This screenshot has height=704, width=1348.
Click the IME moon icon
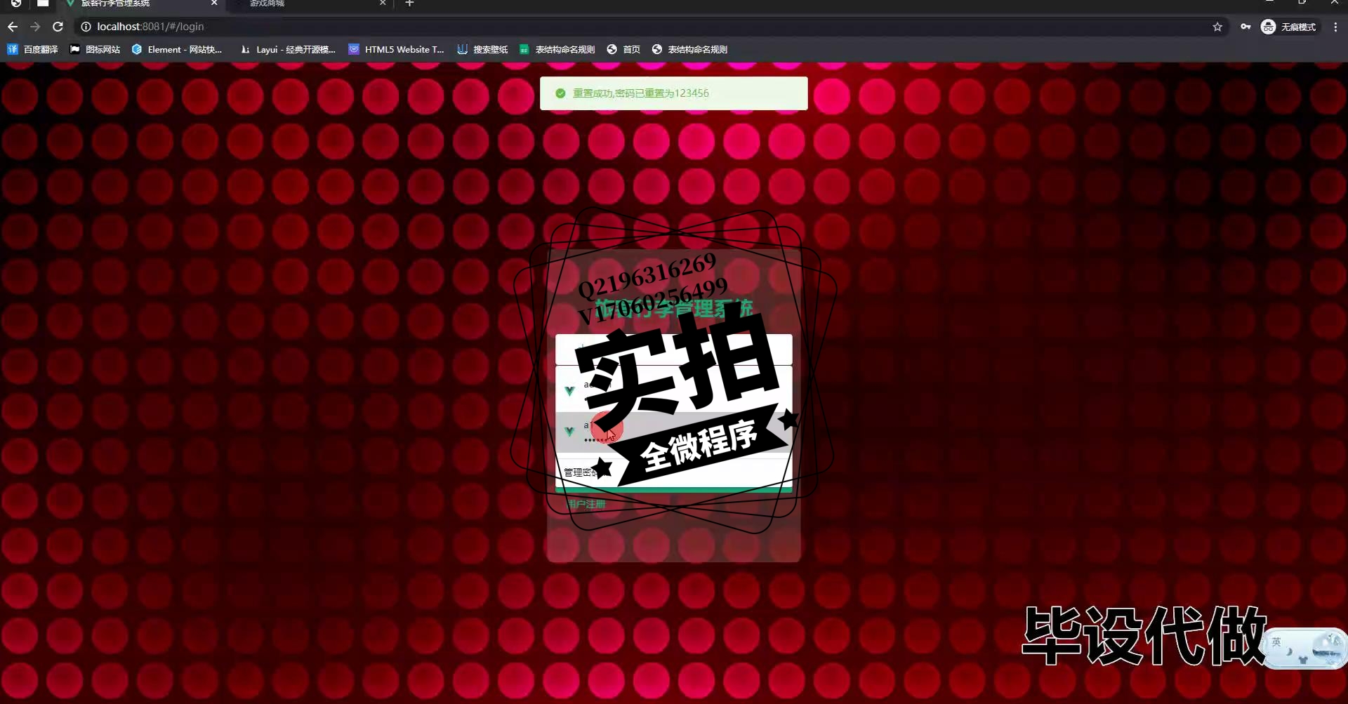coord(1290,651)
